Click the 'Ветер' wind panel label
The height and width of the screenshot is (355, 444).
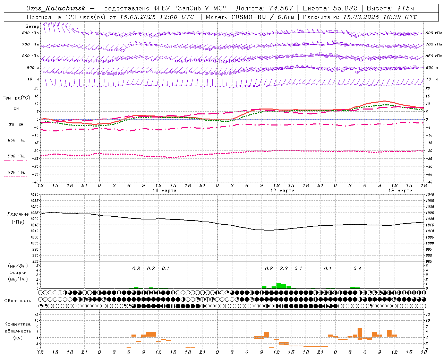click(32, 26)
